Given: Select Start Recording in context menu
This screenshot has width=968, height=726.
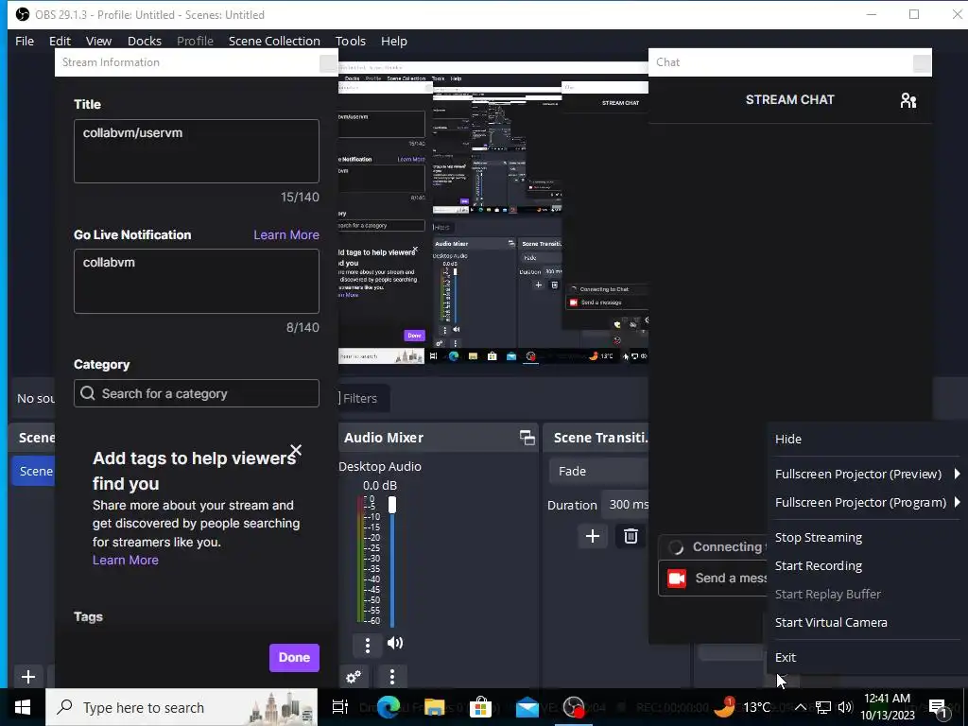Looking at the screenshot, I should (864, 565).
